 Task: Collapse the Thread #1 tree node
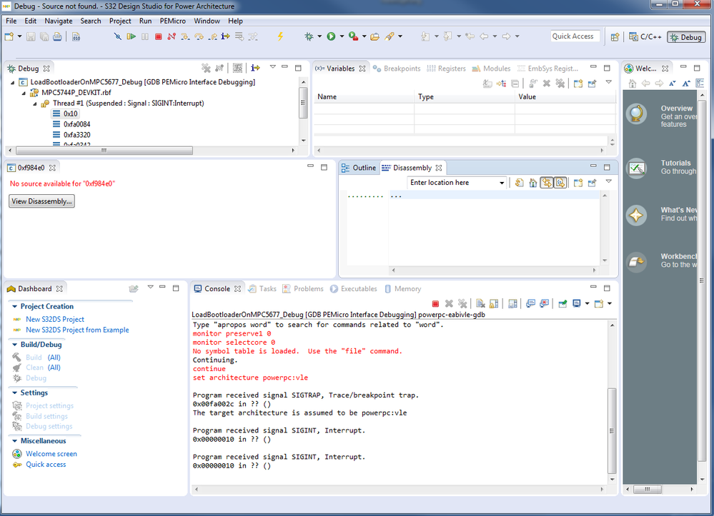pyautogui.click(x=34, y=103)
